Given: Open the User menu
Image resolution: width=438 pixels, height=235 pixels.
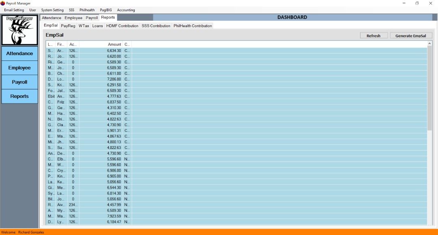Looking at the screenshot, I should (32, 10).
